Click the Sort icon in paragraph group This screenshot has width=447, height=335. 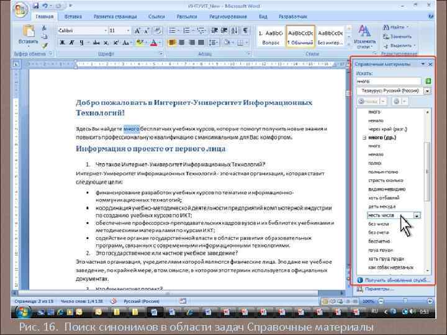[x=235, y=30]
